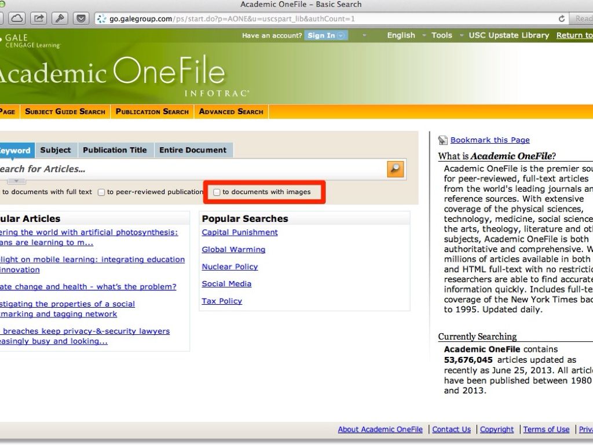Collapse the search limits expander arrow
This screenshot has height=445, width=593.
point(17,181)
